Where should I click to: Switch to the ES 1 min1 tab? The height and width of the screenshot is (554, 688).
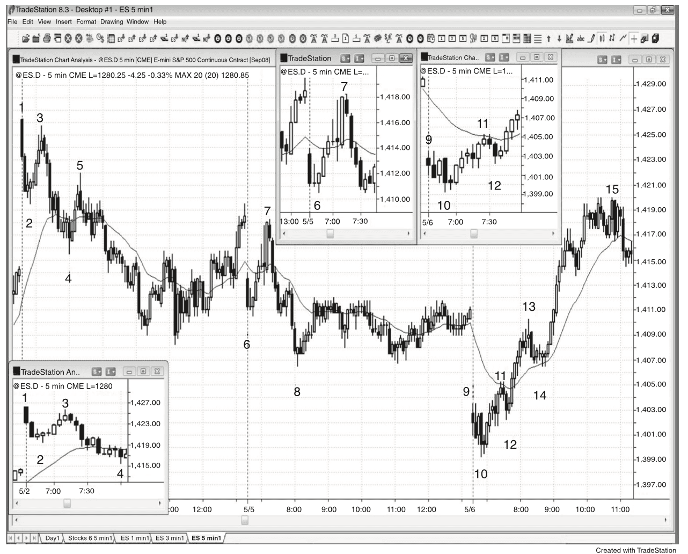click(x=135, y=538)
